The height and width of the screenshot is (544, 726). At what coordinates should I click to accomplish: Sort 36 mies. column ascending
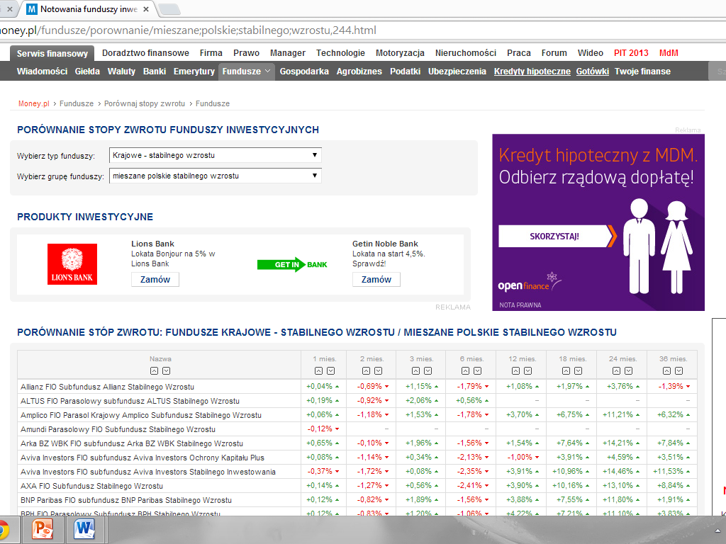tap(666, 370)
